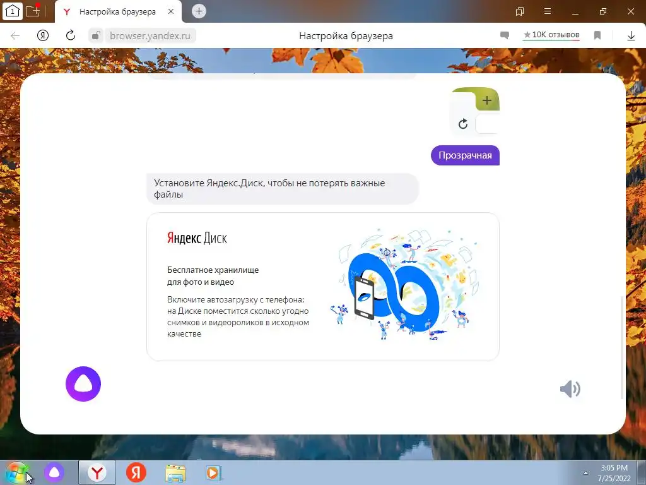Screen dimensions: 646x485
Task: Open the browser hamburger menu
Action: click(548, 11)
